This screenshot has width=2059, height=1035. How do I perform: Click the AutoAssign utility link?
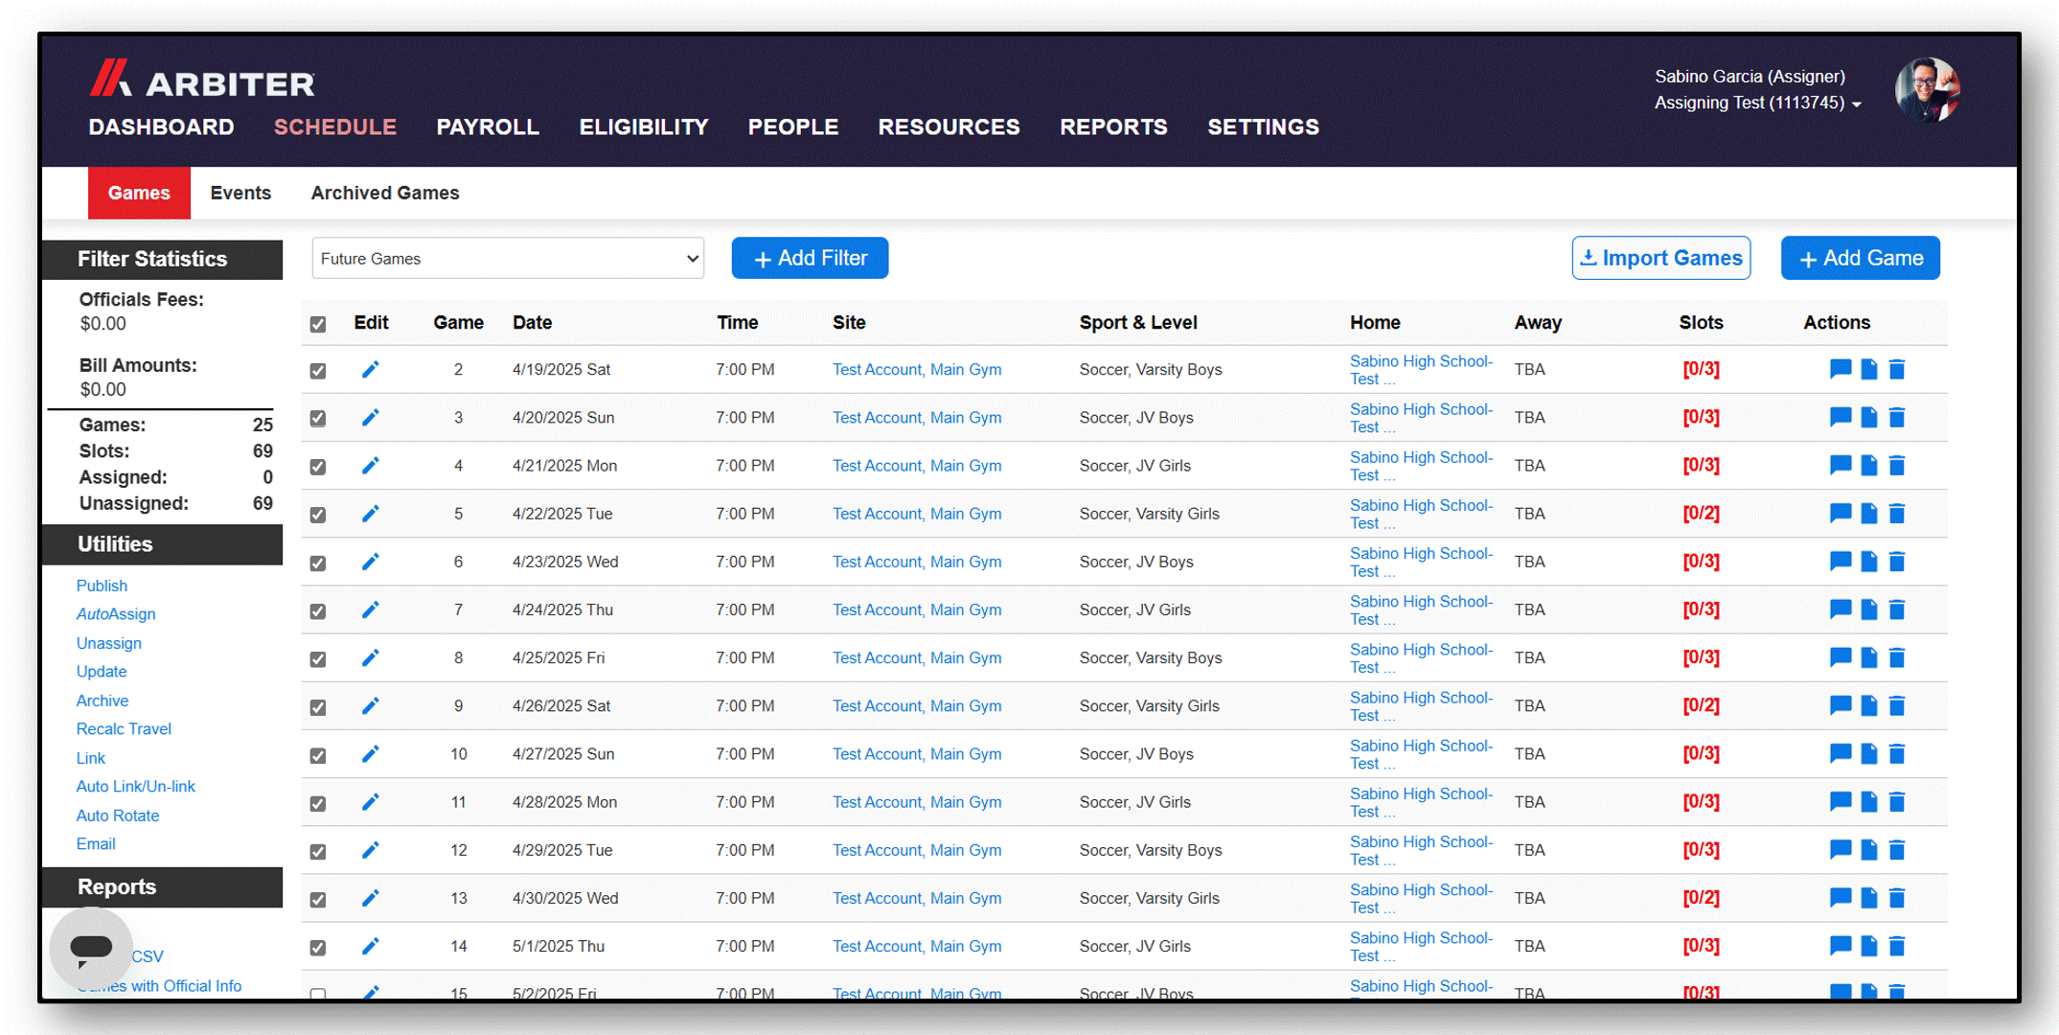tap(116, 614)
